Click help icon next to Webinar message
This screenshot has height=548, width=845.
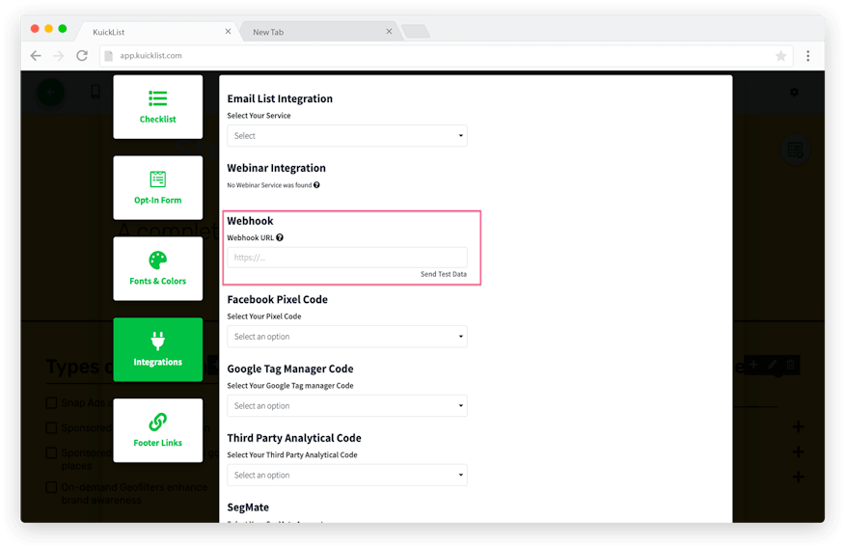point(316,185)
